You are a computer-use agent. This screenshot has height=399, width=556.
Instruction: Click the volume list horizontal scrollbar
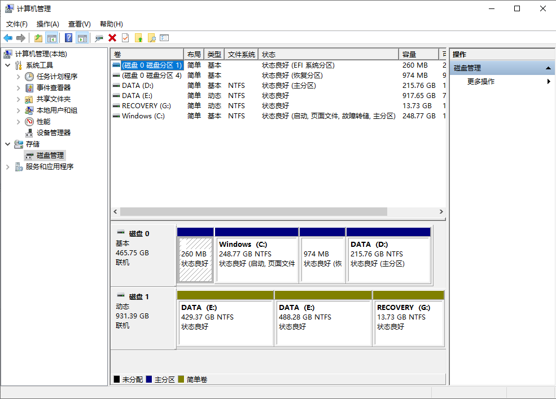coord(254,212)
